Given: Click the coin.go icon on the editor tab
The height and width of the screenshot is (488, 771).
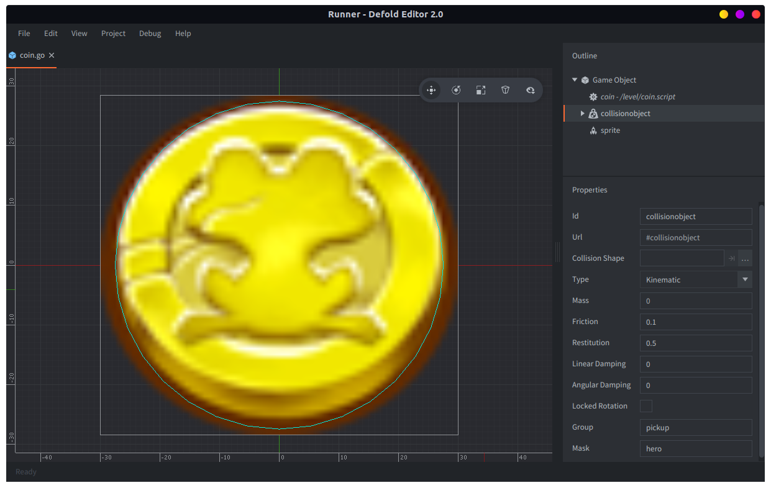Looking at the screenshot, I should 12,55.
